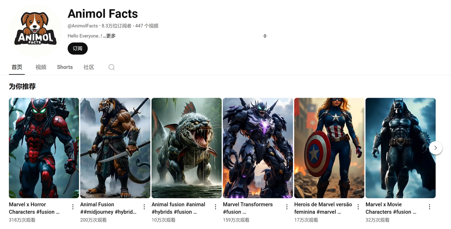
Task: Click the 159万次观看 view count
Action: (236, 220)
